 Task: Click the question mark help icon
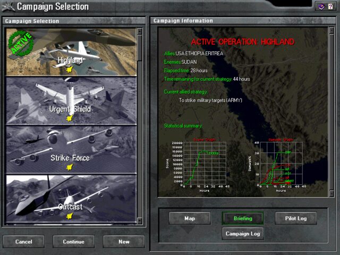point(330,6)
